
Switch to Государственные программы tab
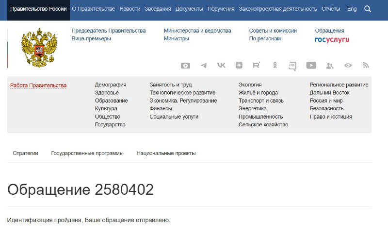coord(87,153)
